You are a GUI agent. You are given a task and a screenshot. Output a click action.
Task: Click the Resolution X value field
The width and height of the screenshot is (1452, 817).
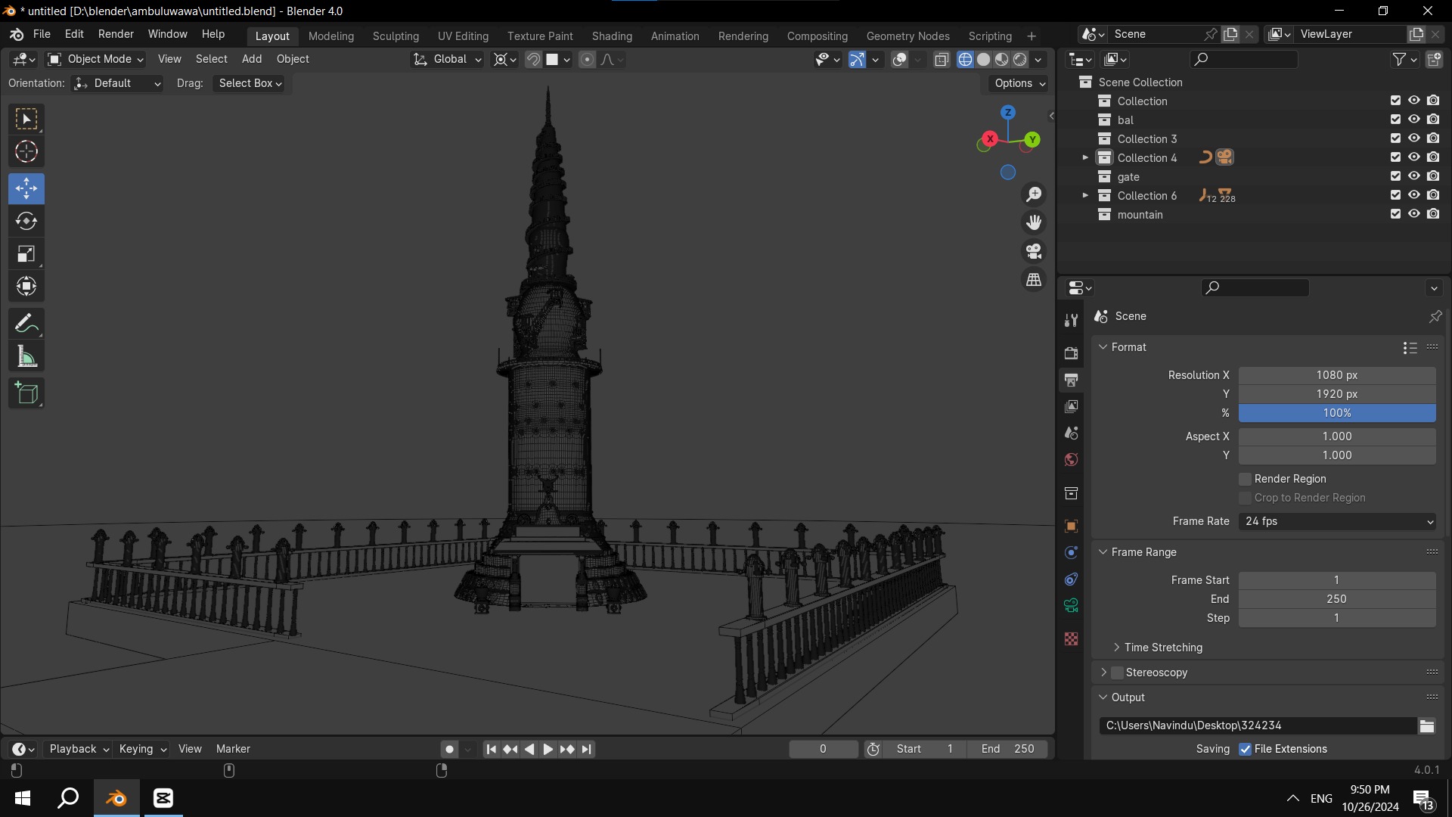[x=1337, y=375]
